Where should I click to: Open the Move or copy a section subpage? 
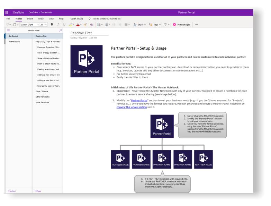[48, 53]
